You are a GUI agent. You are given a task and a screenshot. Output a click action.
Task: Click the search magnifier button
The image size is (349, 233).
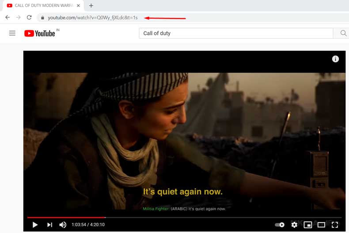(343, 33)
